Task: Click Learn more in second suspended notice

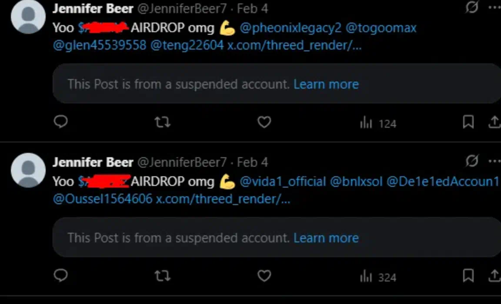Action: click(x=326, y=238)
